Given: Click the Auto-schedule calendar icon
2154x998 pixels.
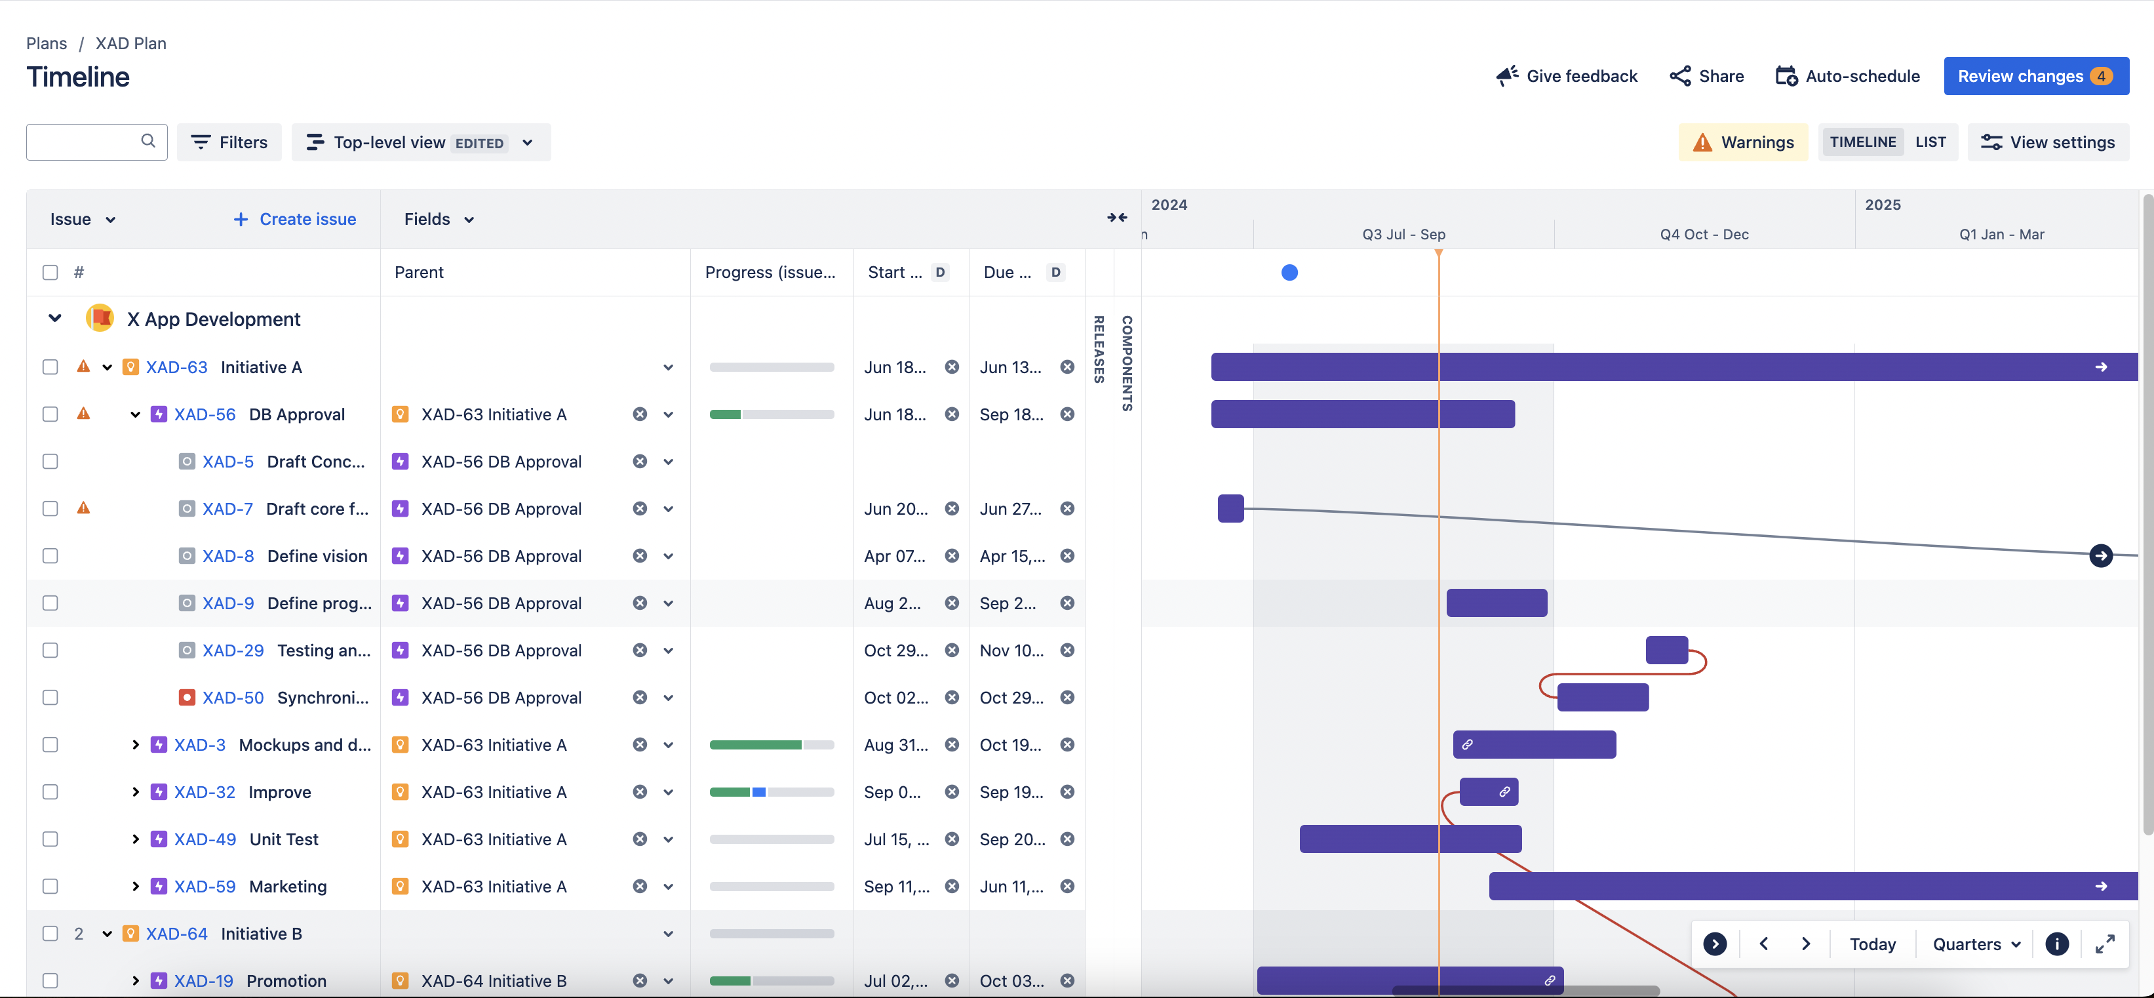Looking at the screenshot, I should (1788, 75).
